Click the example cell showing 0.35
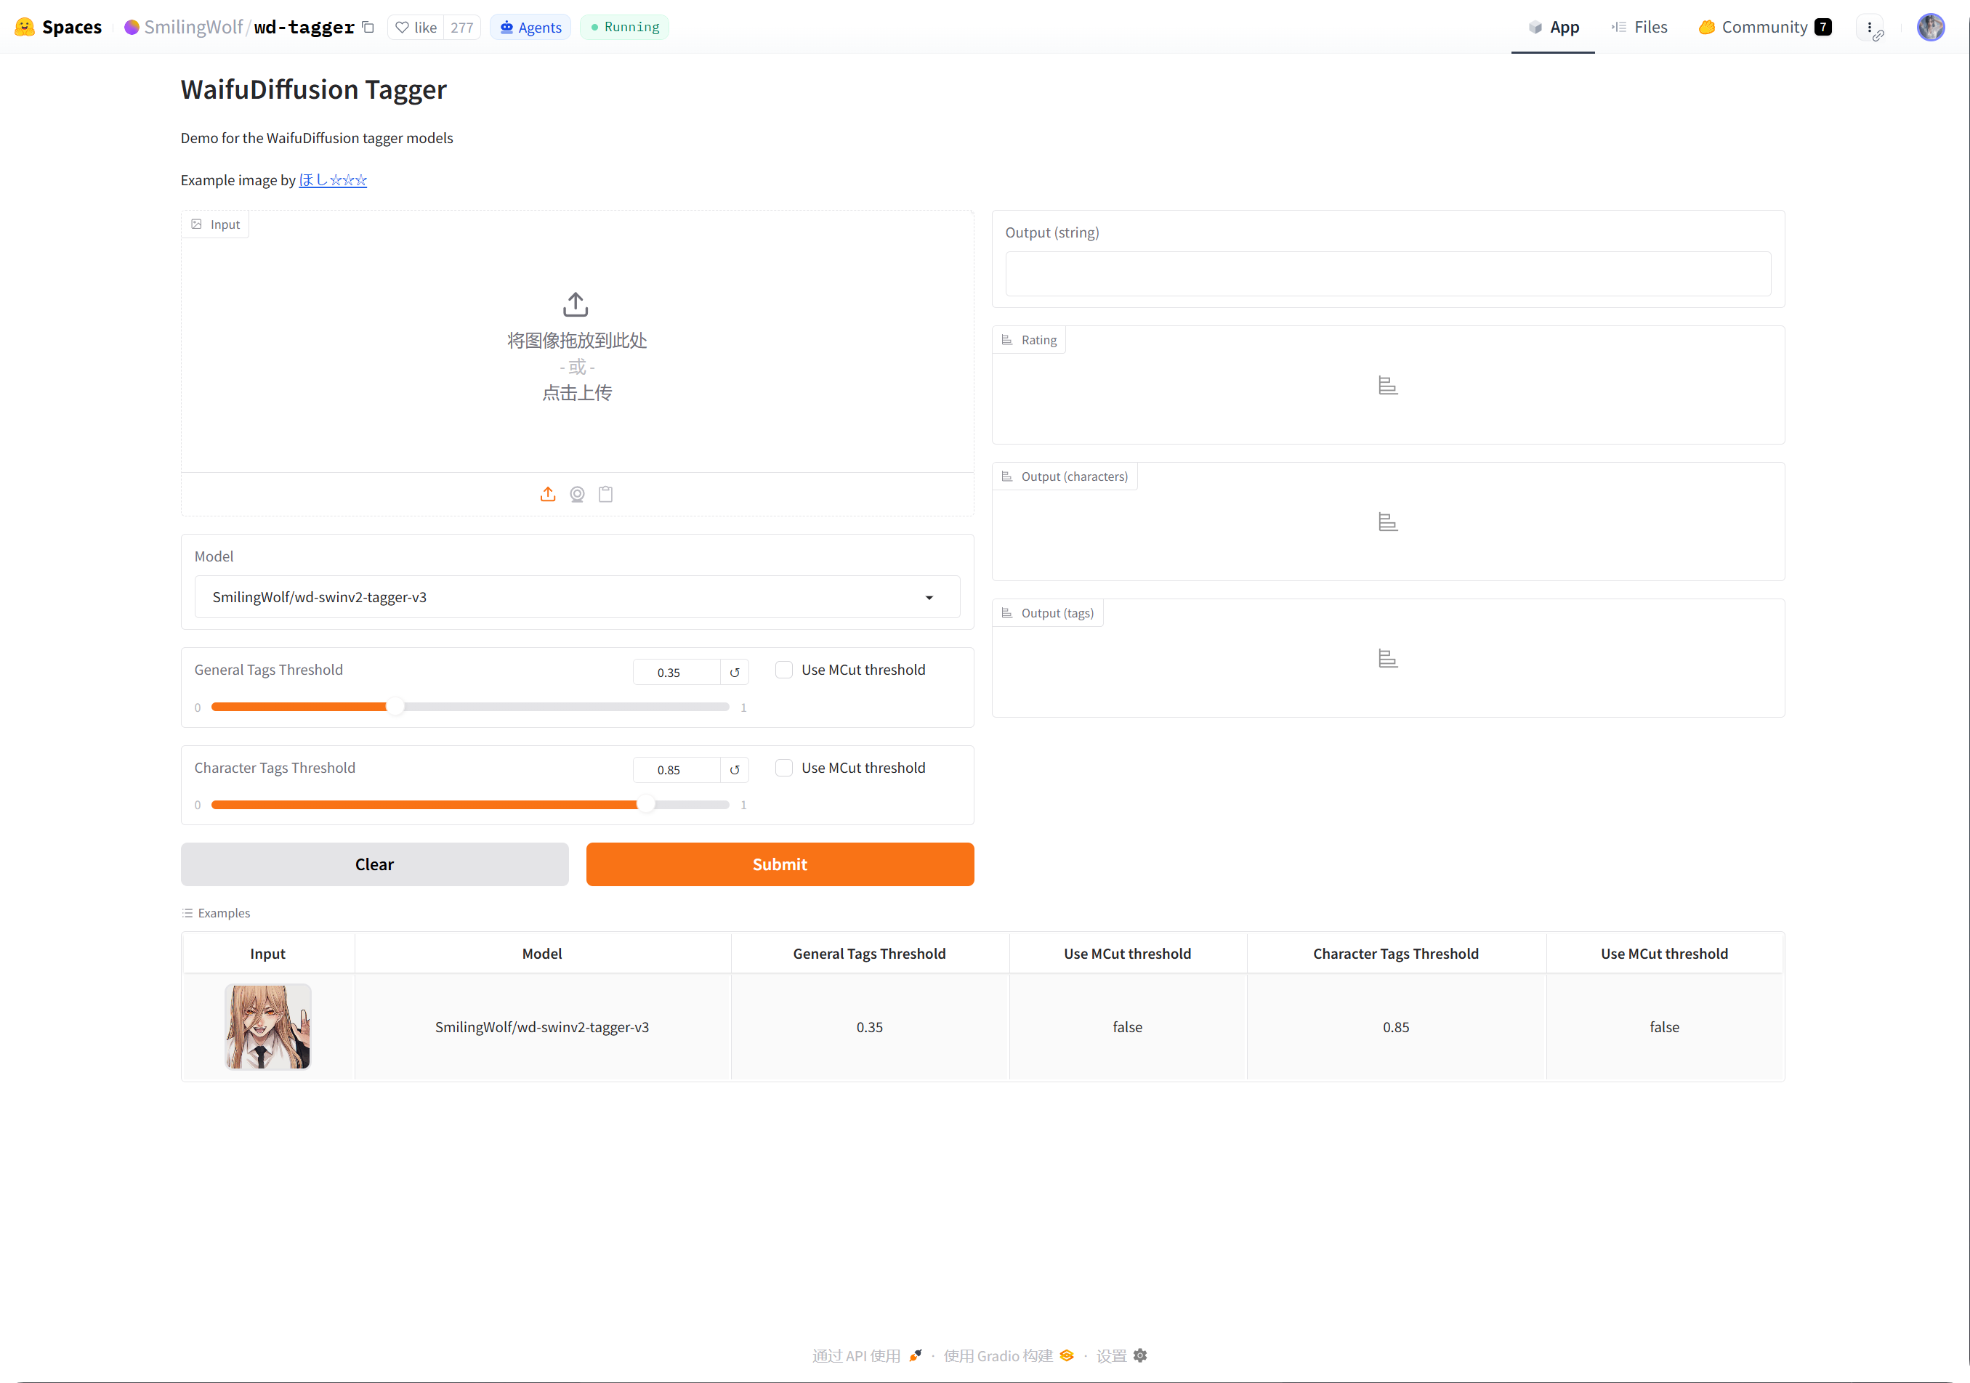This screenshot has width=1970, height=1383. 869,1027
